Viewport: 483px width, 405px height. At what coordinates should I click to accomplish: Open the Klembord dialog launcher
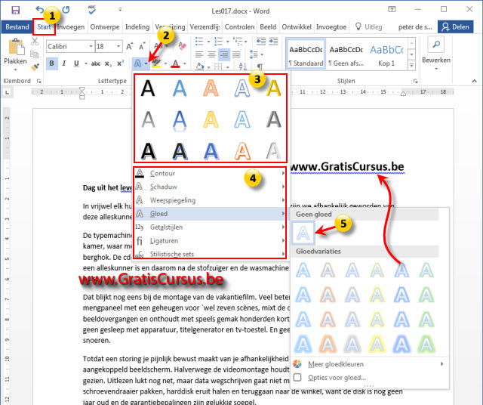pyautogui.click(x=38, y=81)
